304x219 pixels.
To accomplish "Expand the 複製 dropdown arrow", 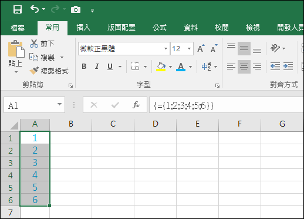I will [62, 57].
